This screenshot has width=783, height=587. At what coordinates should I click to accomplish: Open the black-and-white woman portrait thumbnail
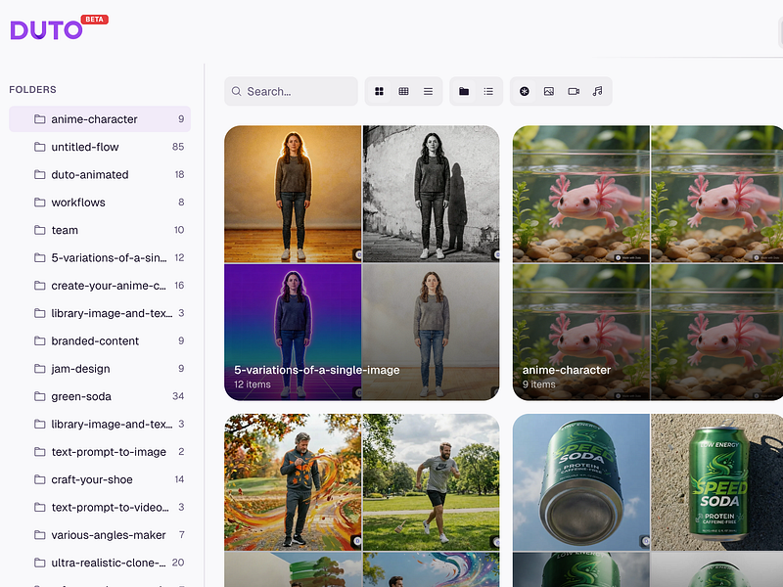point(432,194)
